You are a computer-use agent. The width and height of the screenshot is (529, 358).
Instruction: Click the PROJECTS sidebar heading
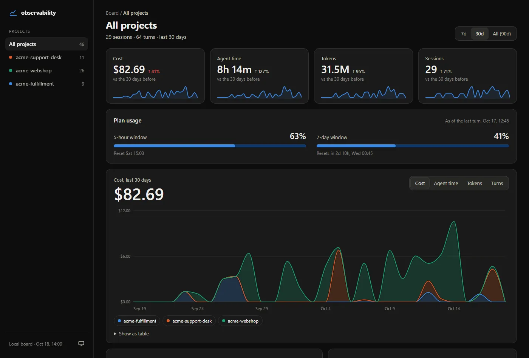(x=19, y=31)
